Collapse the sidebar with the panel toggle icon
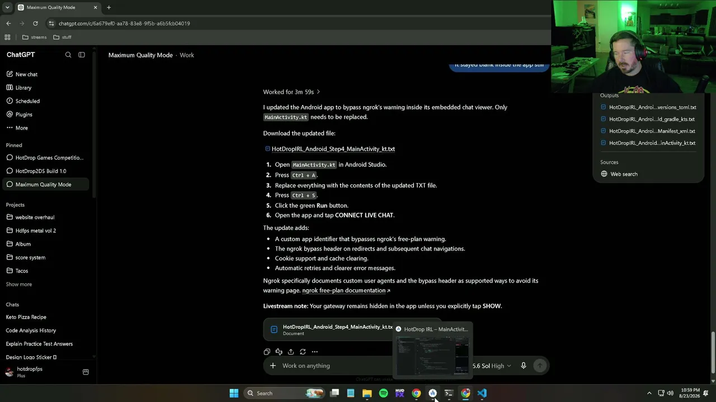 (x=82, y=55)
